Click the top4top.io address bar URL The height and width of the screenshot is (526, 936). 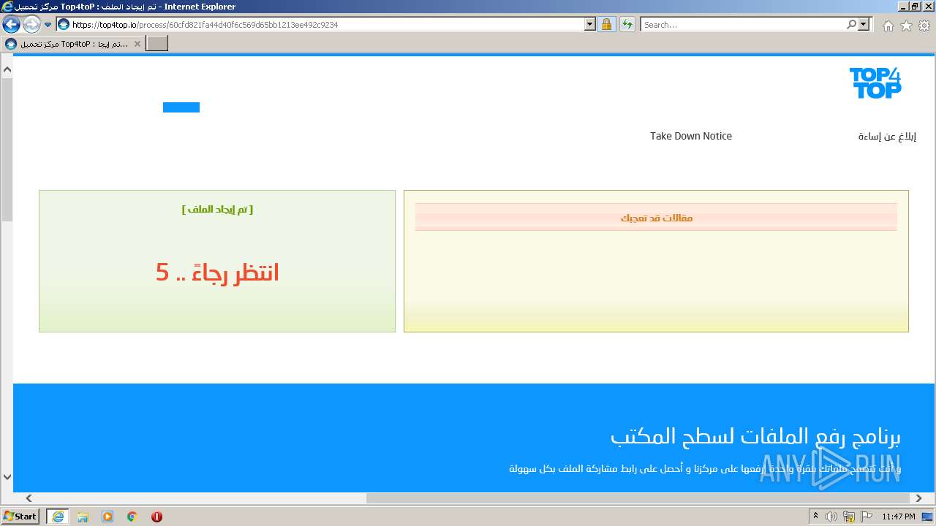click(205, 25)
